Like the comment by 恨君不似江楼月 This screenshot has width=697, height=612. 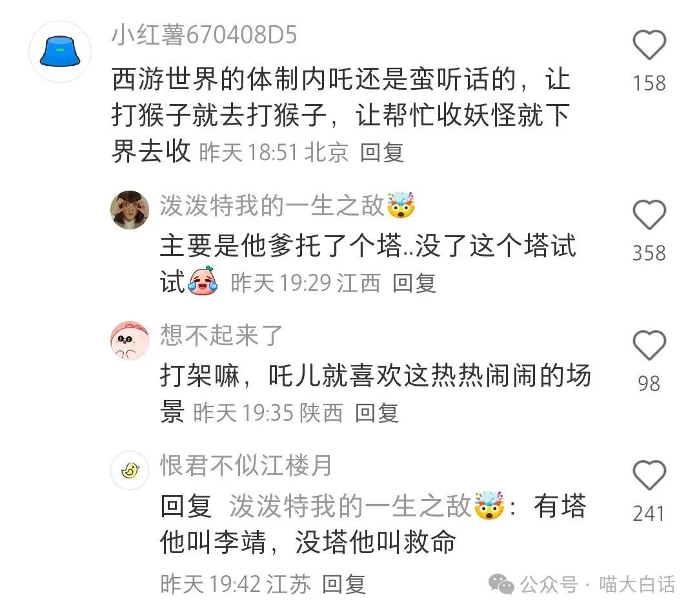tap(649, 475)
